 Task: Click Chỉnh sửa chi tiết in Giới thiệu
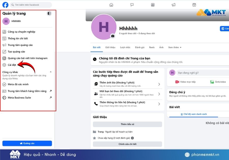point(127,144)
